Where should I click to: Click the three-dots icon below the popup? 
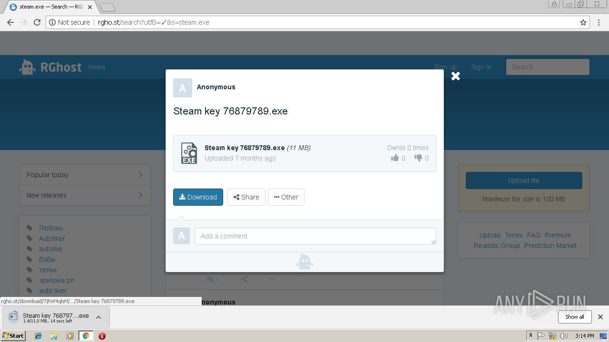pyautogui.click(x=271, y=278)
